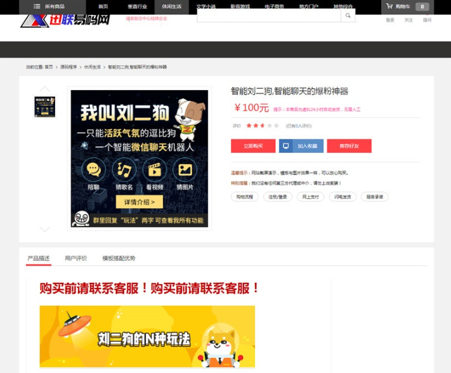
Task: Open 垂直行业 navigation item
Action: pos(138,6)
